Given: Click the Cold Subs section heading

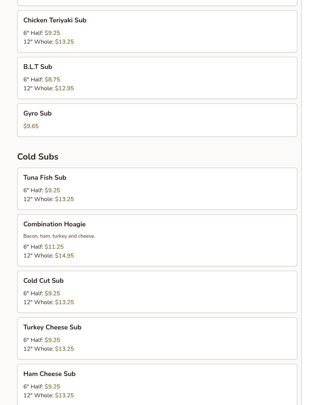Looking at the screenshot, I should pos(38,157).
